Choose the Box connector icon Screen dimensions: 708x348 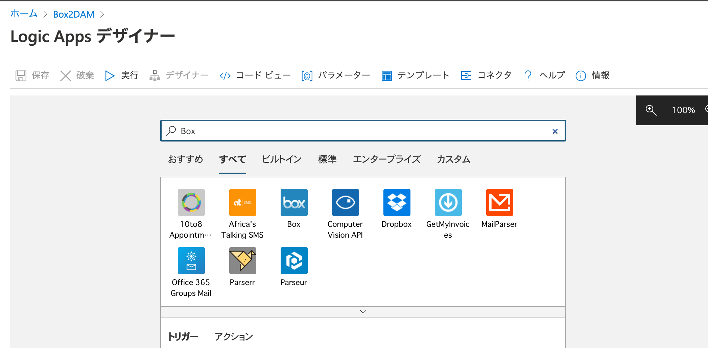pyautogui.click(x=294, y=202)
